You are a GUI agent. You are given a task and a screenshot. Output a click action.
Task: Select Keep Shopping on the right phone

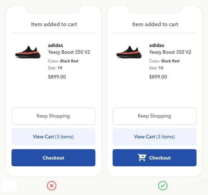155,116
